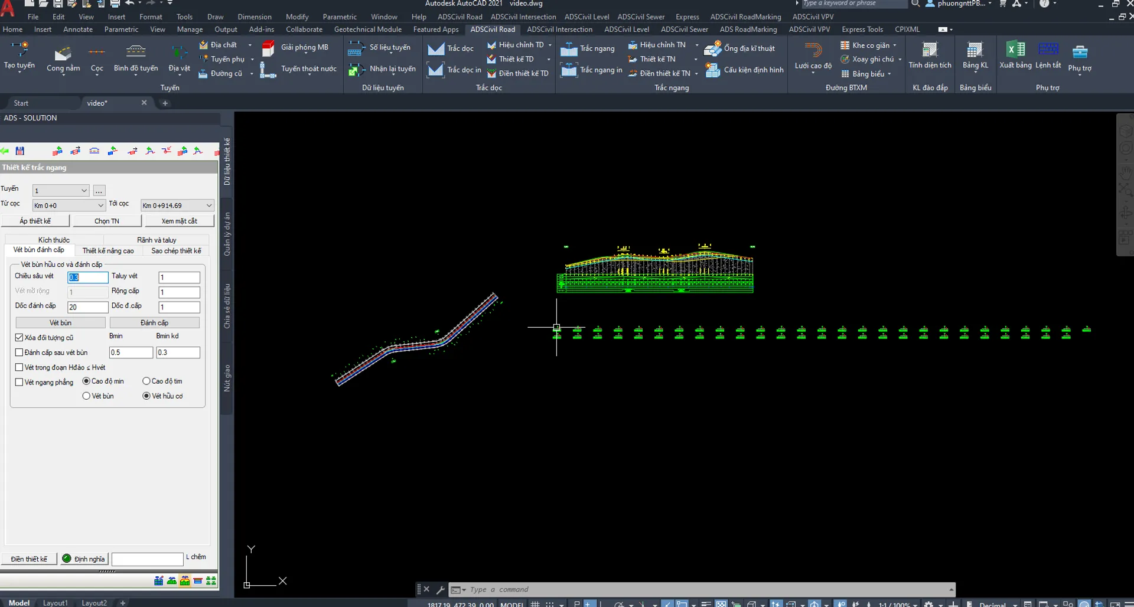Select the Cong nằm horizontal curve tool

63,54
